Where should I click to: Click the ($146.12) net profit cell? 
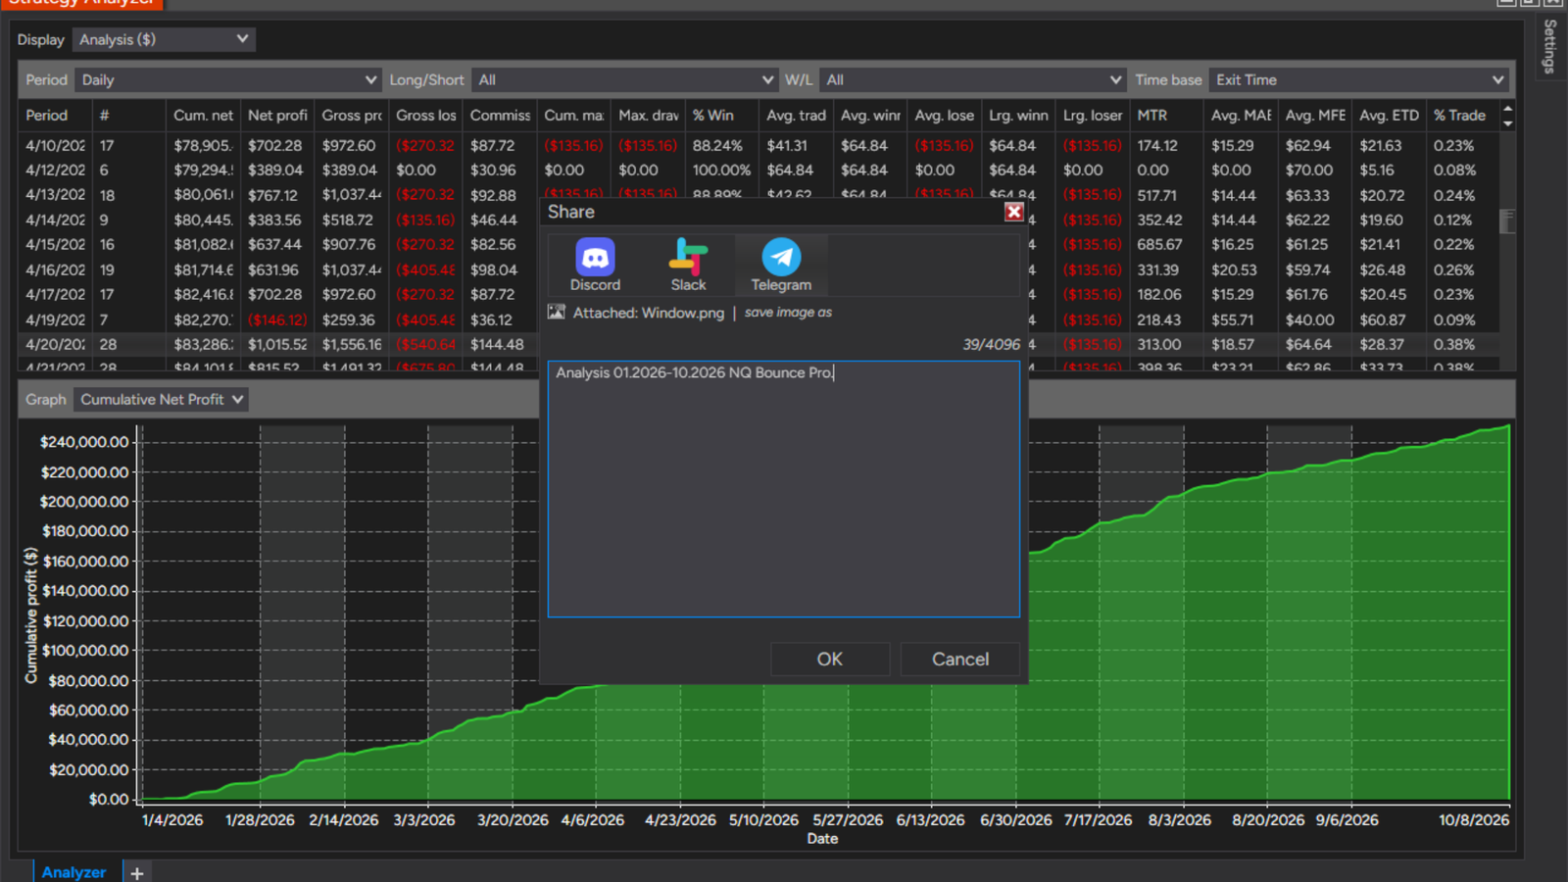point(277,319)
